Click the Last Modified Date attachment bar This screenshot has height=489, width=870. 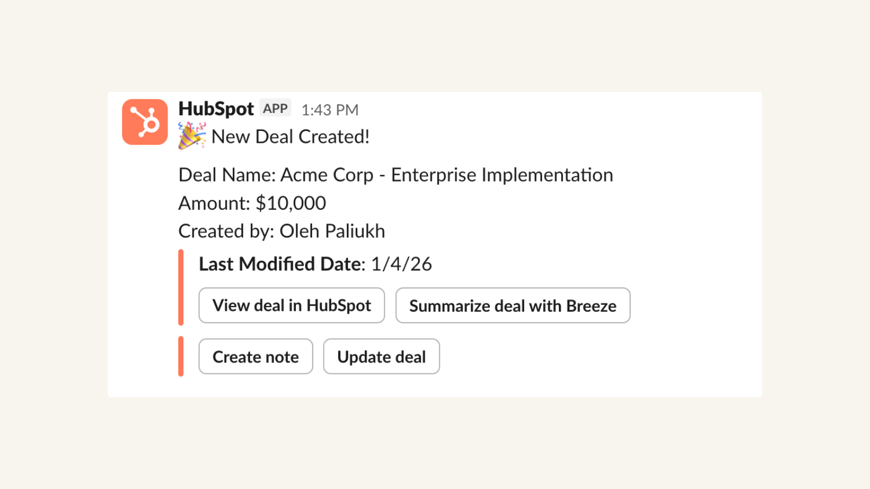[x=180, y=287]
